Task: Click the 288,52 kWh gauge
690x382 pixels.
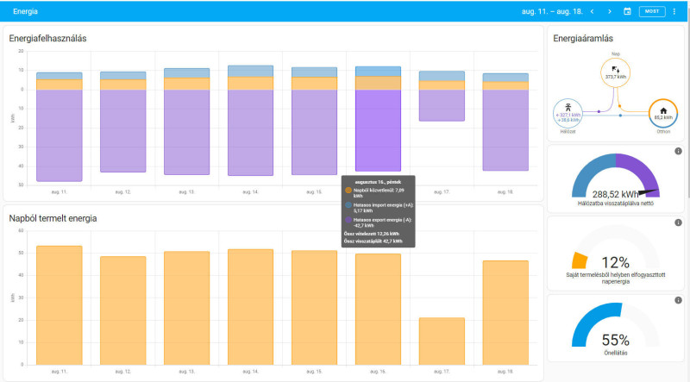Action: tap(615, 176)
